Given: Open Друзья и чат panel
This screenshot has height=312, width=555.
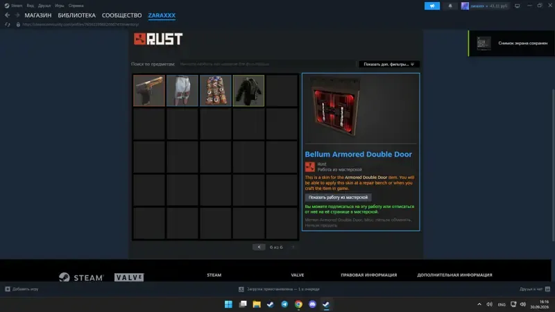Looking at the screenshot, I should click(x=534, y=289).
